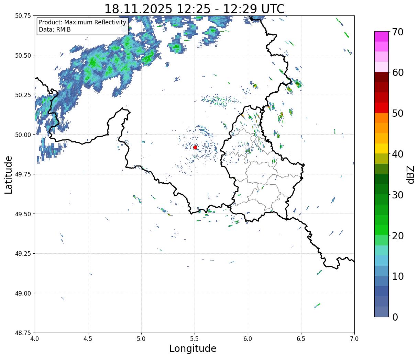Click the latitude tick label '50.25'

pos(23,95)
